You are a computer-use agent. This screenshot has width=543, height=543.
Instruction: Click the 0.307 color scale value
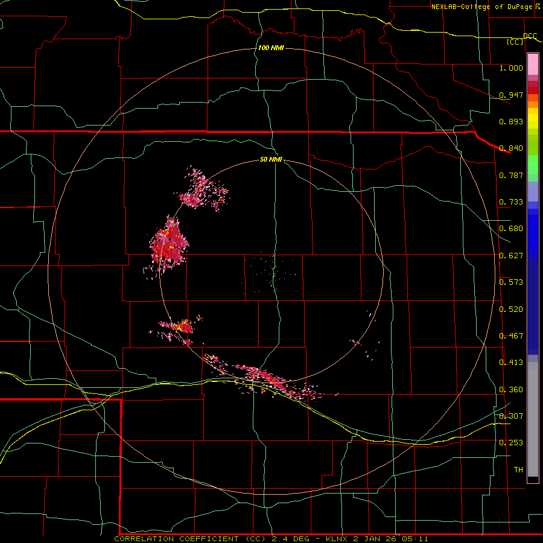coord(511,416)
